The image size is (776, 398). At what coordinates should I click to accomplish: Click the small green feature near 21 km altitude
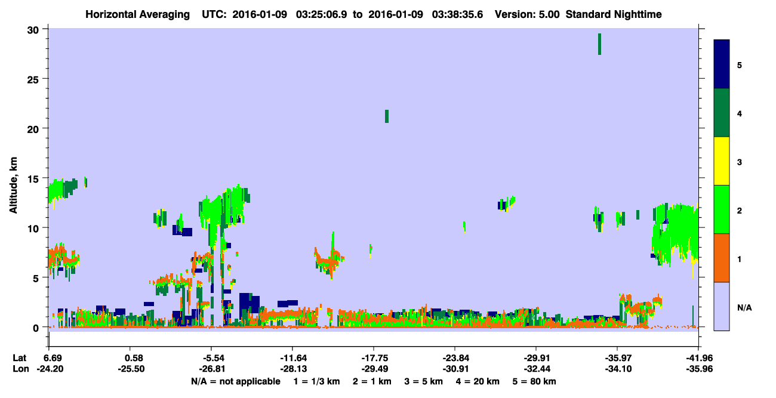[387, 116]
